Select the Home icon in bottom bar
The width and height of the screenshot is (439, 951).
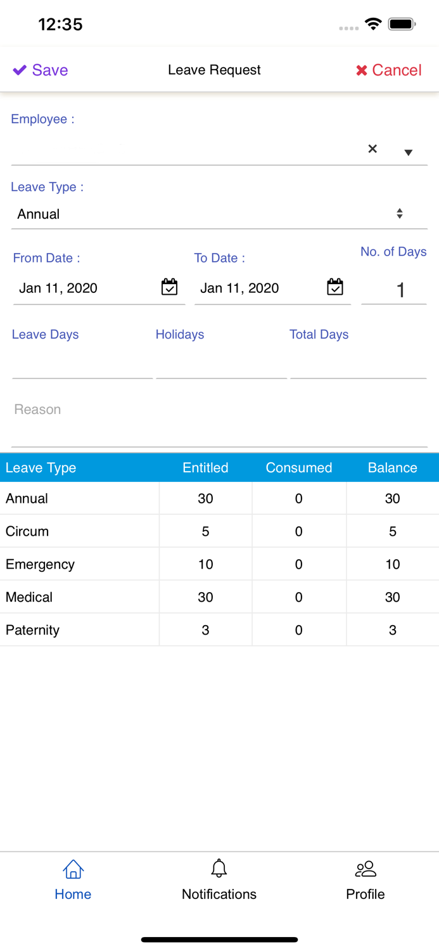(x=73, y=869)
